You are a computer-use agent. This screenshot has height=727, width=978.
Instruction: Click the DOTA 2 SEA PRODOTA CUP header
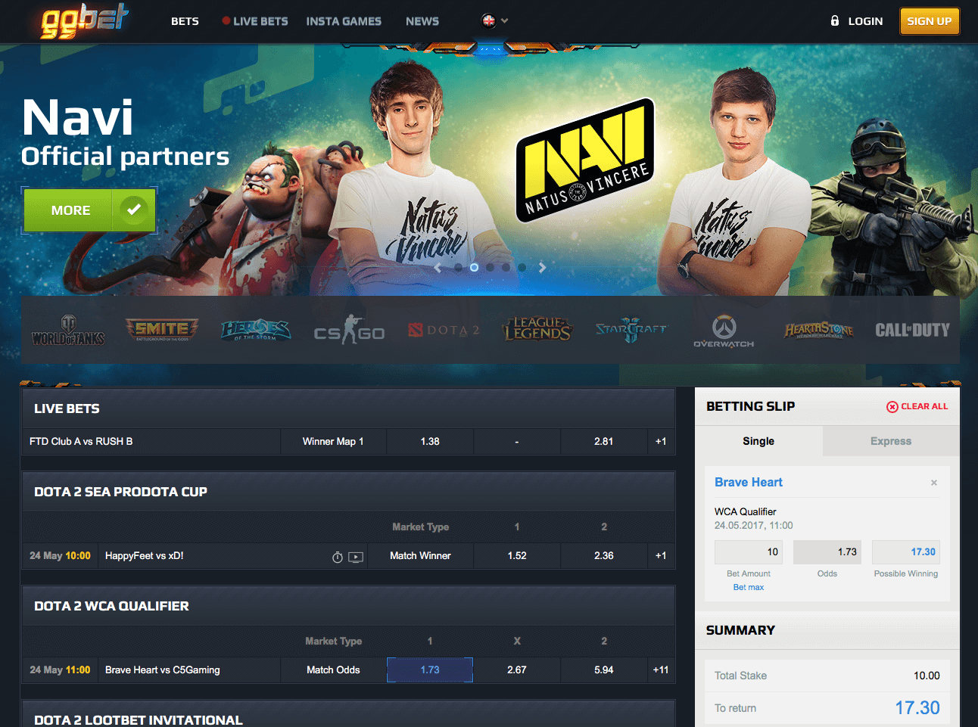click(348, 492)
